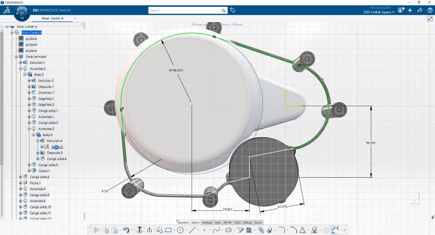Open the Undo dropdown arrow
The height and width of the screenshot is (235, 435).
click(132, 230)
